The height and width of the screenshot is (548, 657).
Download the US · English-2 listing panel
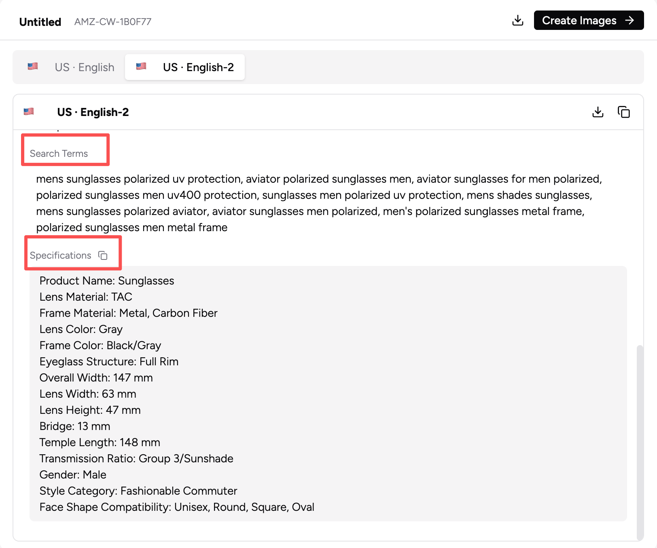pyautogui.click(x=598, y=112)
